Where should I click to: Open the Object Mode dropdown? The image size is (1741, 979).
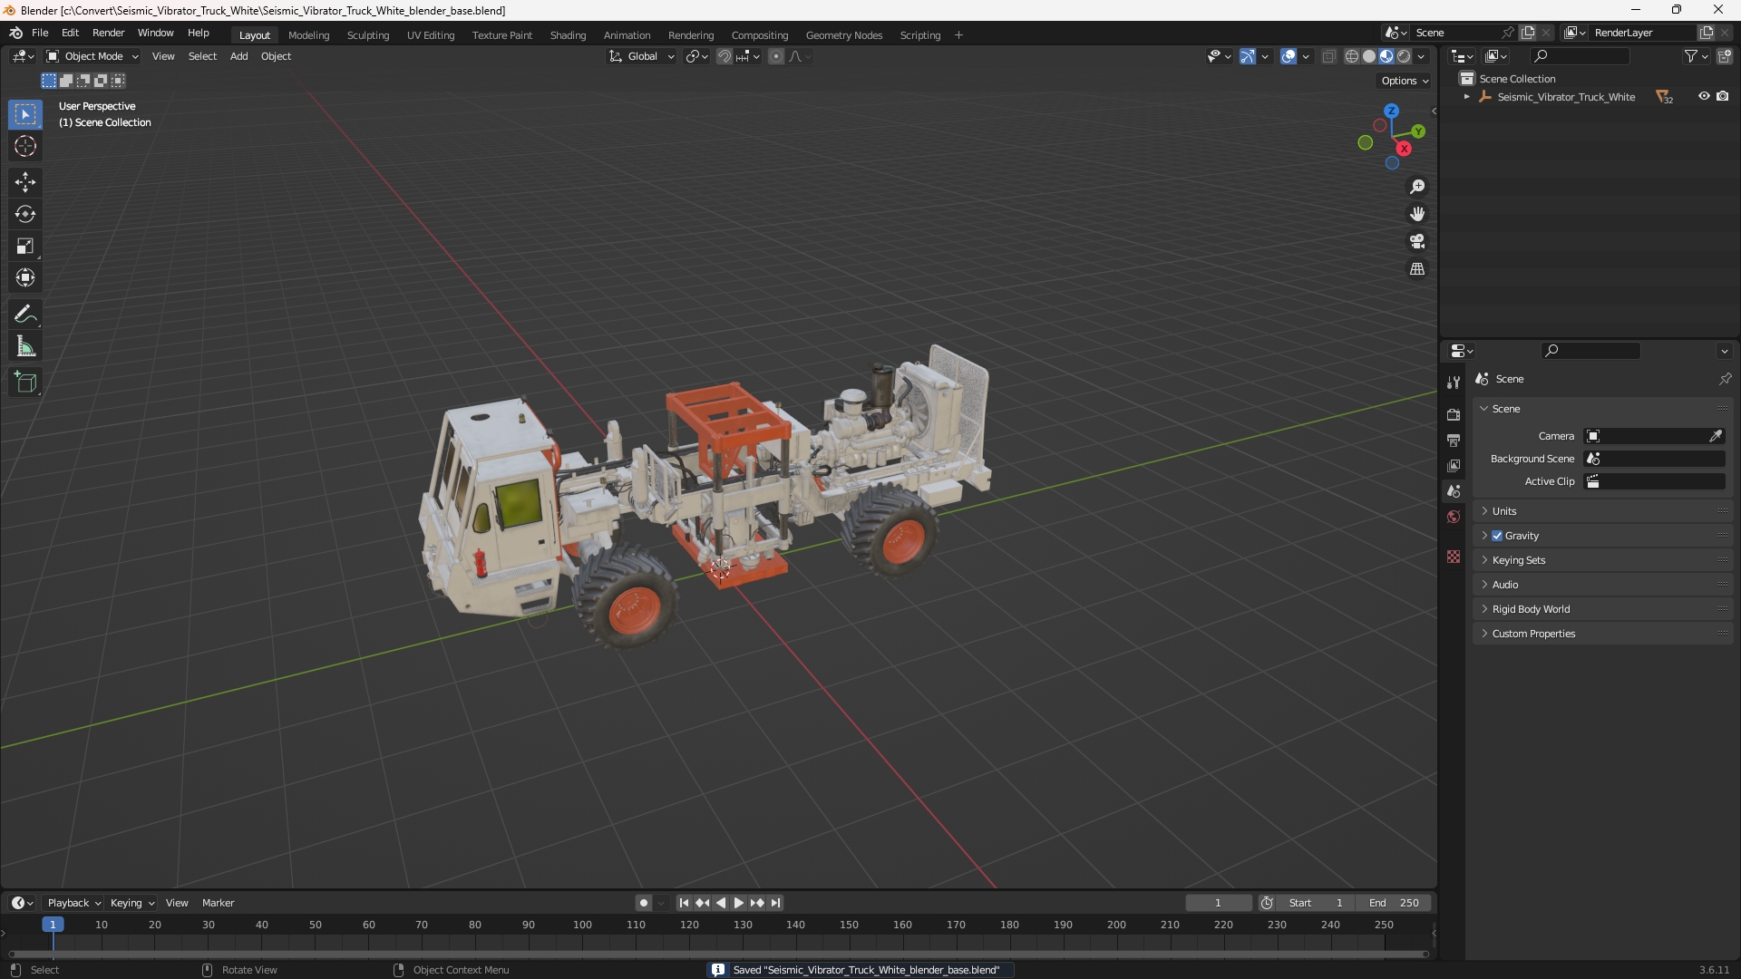click(92, 56)
